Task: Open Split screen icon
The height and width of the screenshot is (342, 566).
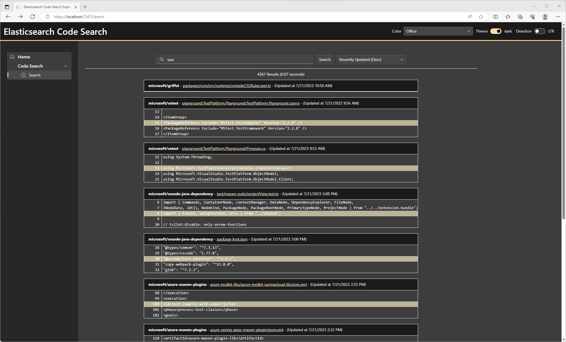Action: click(496, 17)
